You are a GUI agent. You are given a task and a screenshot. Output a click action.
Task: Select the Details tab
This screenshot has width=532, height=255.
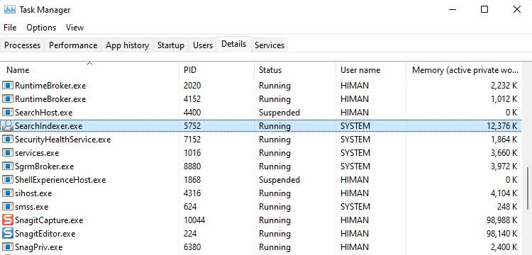(234, 44)
